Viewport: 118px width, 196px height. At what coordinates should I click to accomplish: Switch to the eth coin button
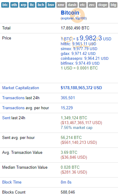click(14, 5)
